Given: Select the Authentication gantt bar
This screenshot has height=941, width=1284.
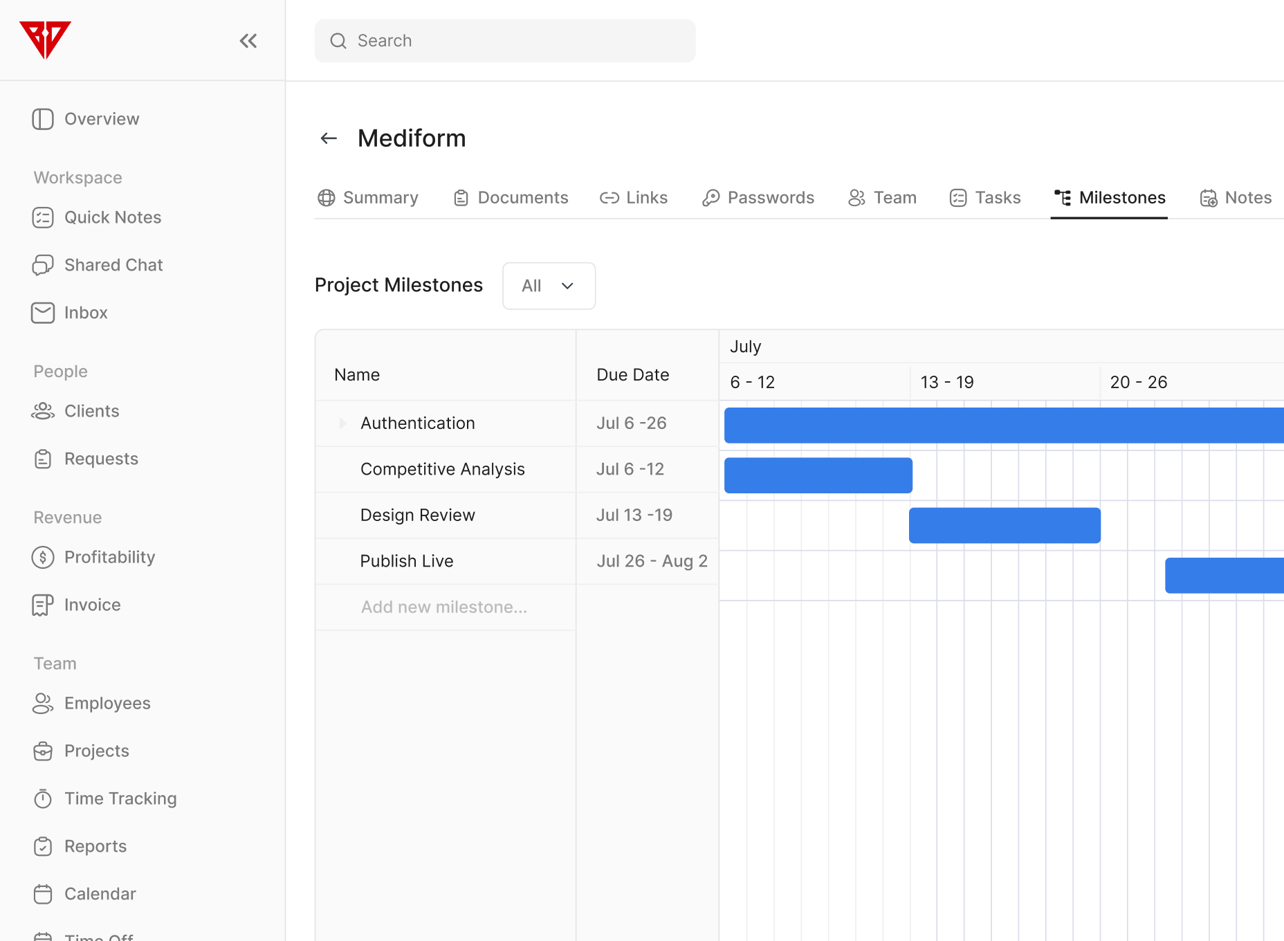Looking at the screenshot, I should 1004,425.
